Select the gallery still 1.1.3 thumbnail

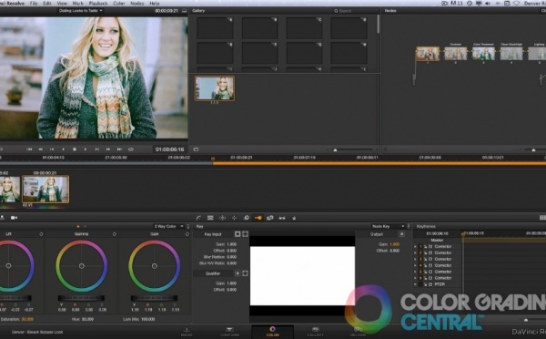[x=215, y=88]
